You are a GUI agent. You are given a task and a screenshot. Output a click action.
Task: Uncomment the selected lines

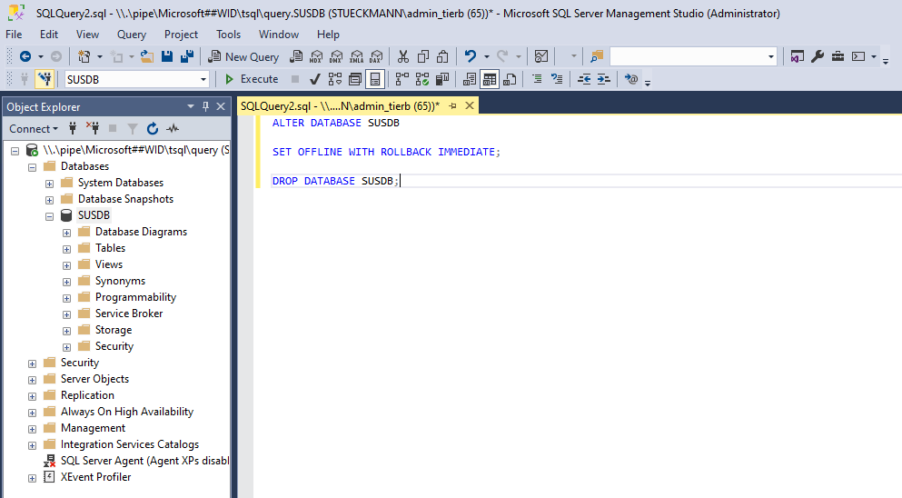[556, 79]
